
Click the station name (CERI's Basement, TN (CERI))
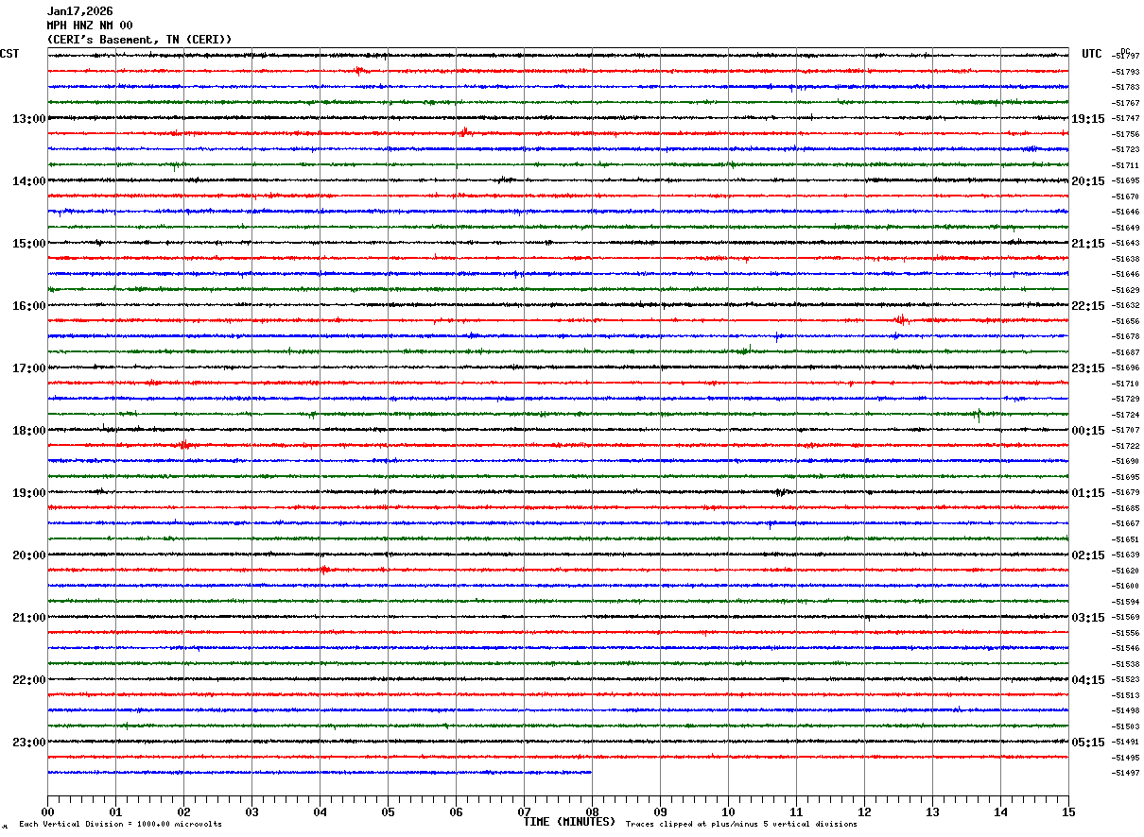[139, 40]
